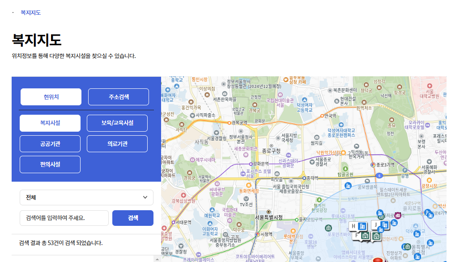Select the 의료기관 category
The width and height of the screenshot is (464, 262).
pyautogui.click(x=117, y=144)
